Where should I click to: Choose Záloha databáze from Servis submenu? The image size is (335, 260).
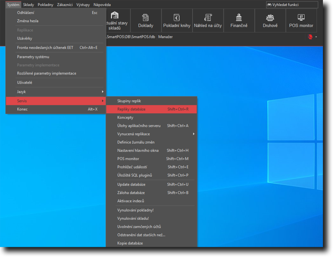click(x=151, y=193)
